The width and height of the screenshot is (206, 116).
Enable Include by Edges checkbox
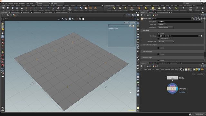(x=158, y=60)
